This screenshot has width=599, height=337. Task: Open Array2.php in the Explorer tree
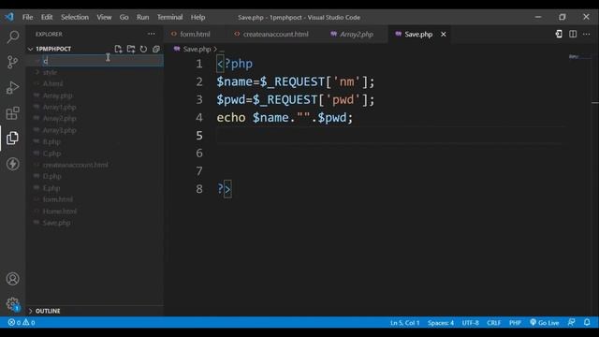tap(59, 119)
